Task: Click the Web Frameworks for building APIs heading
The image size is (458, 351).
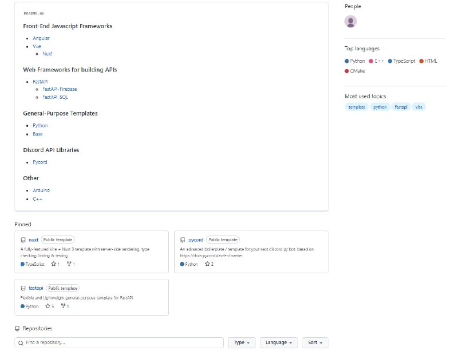Action: [70, 70]
